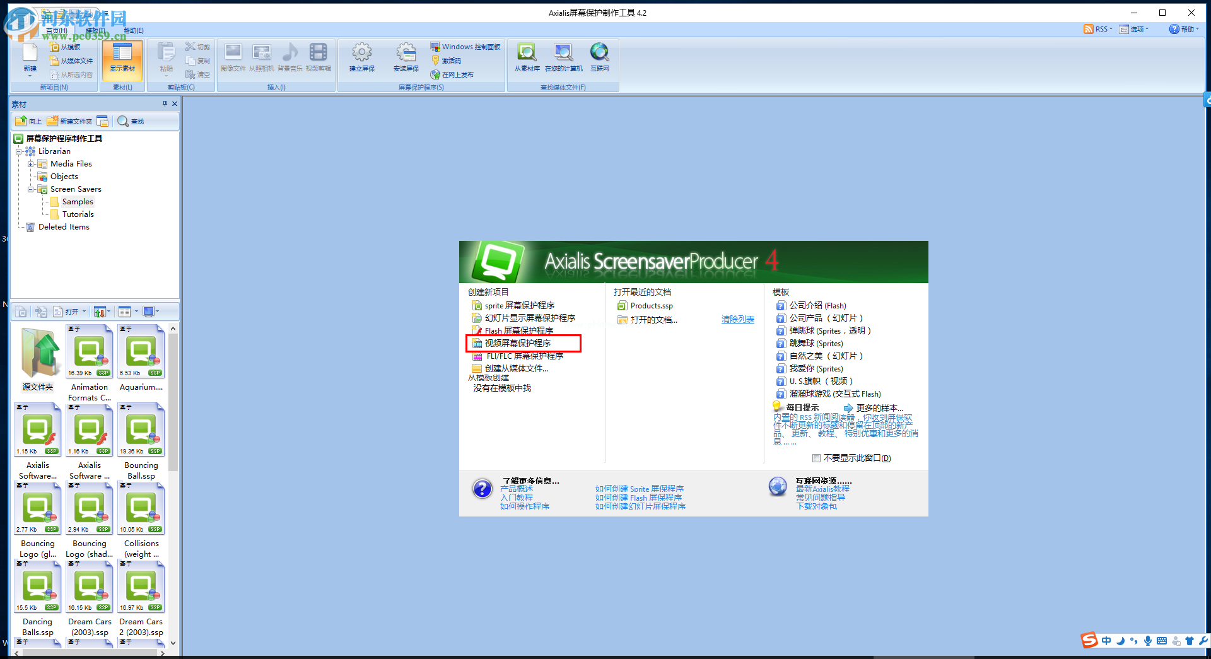Click 打开的文档... open document link
Viewport: 1211px width, 659px height.
(x=653, y=320)
